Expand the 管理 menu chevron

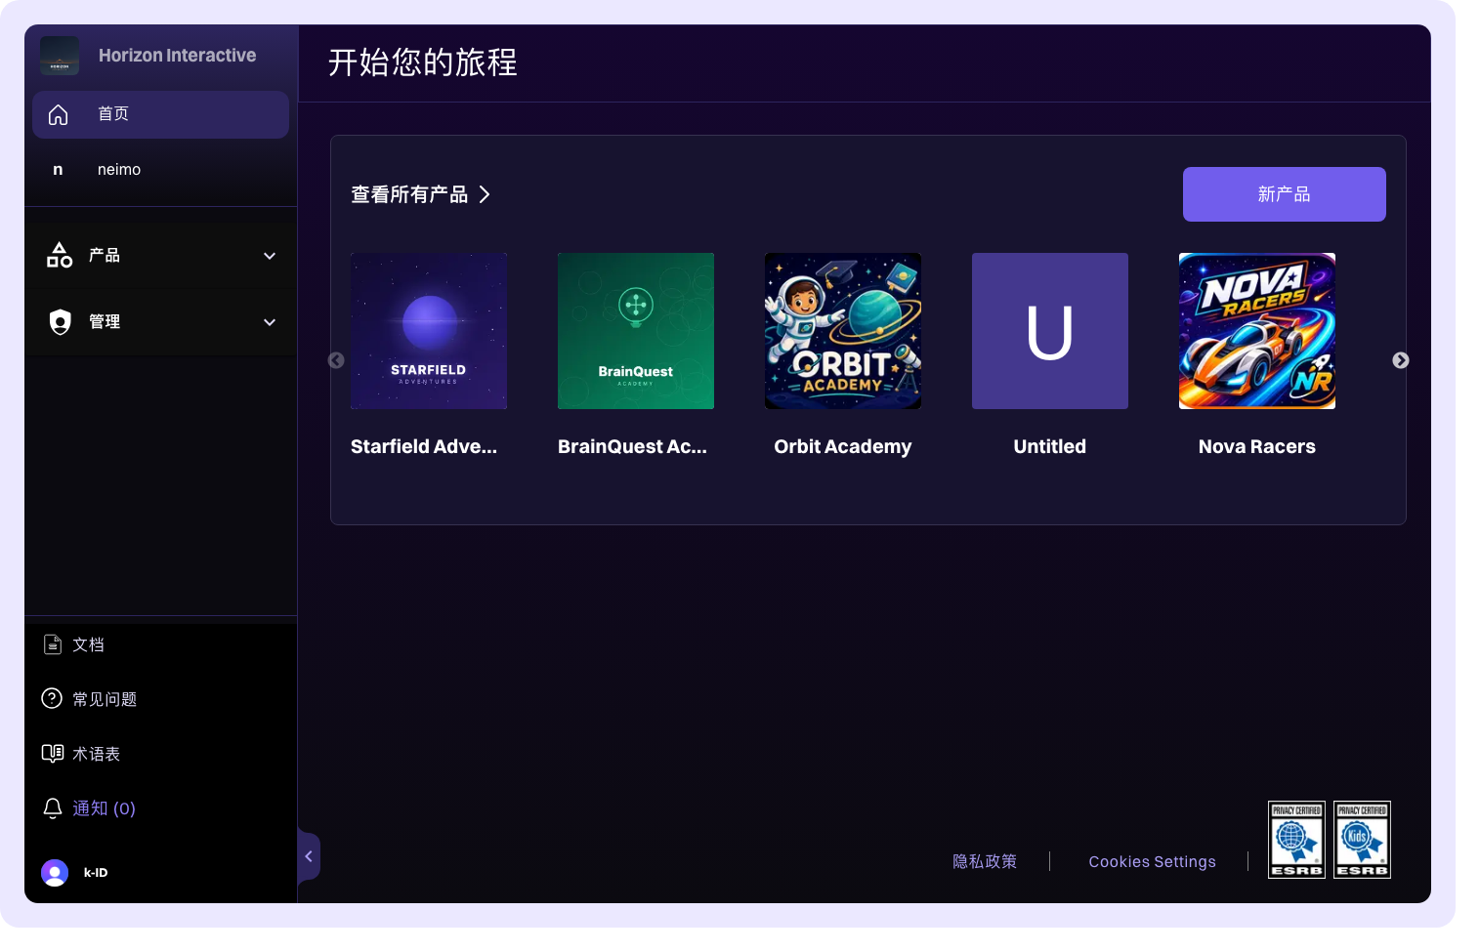270,322
